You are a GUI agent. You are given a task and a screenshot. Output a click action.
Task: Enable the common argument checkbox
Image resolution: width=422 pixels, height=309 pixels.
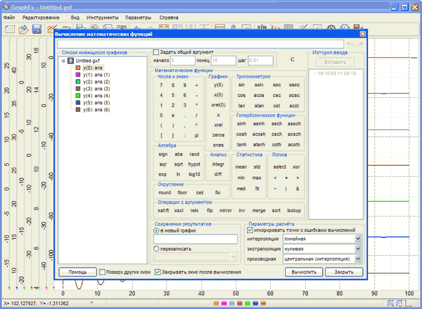tap(156, 52)
